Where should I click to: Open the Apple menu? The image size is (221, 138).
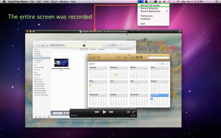pos(4,2)
